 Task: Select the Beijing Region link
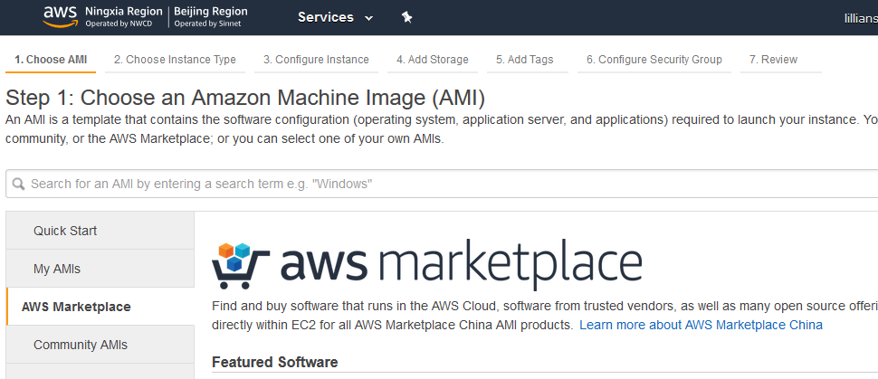point(211,17)
